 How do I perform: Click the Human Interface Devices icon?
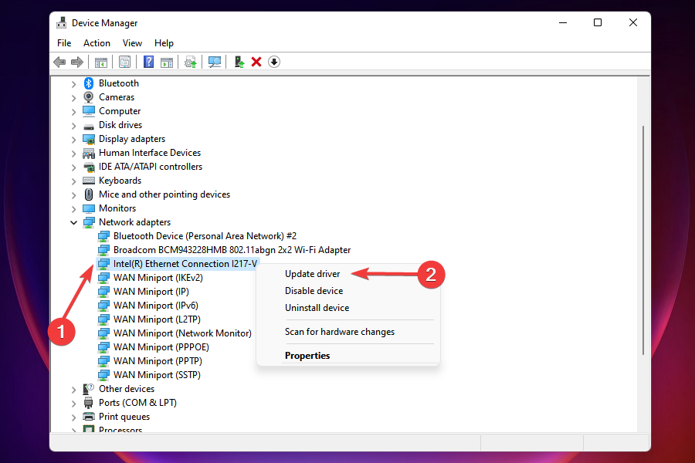pyautogui.click(x=89, y=153)
